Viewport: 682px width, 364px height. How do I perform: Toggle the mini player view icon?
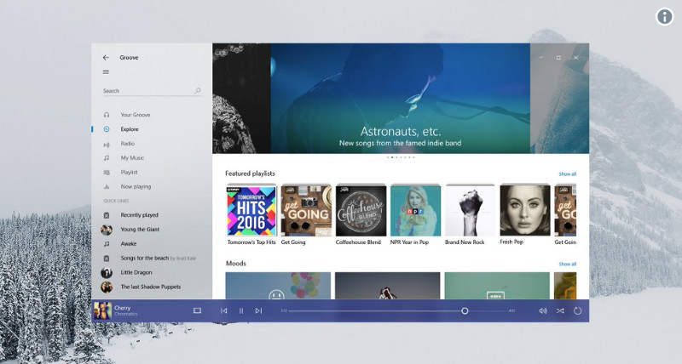[x=197, y=310]
